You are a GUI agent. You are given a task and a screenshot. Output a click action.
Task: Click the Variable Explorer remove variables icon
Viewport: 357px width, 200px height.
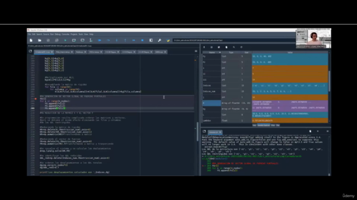pyautogui.click(x=226, y=47)
